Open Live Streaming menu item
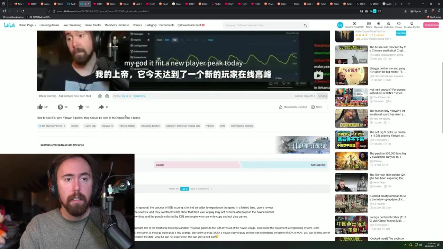This screenshot has height=249, width=443. (x=72, y=25)
